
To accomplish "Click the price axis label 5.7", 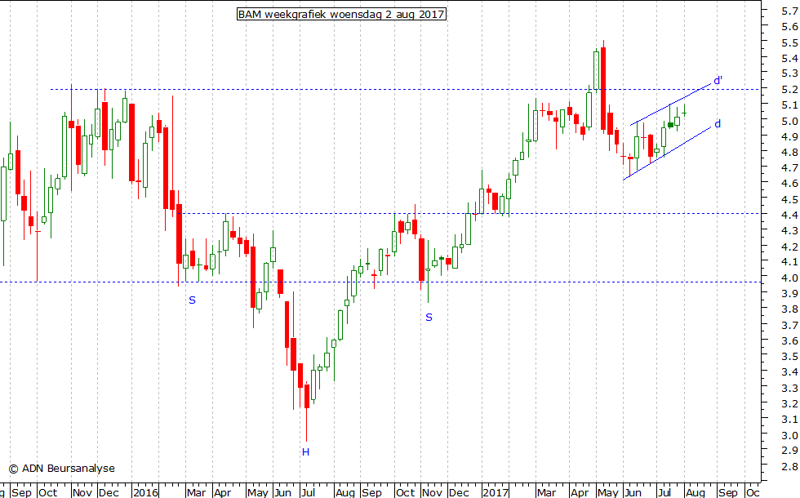I will pyautogui.click(x=790, y=11).
